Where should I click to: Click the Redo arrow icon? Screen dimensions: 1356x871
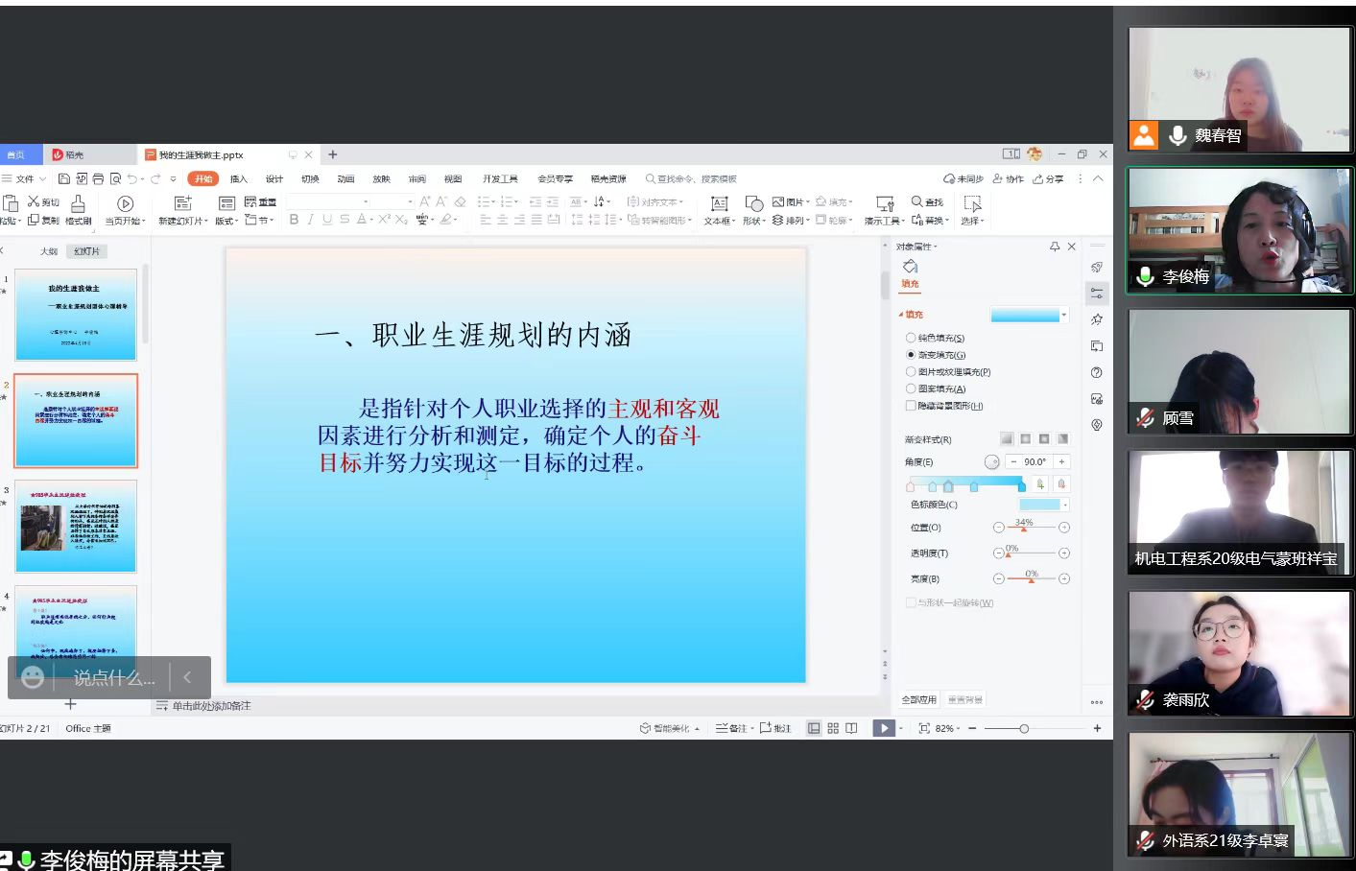point(155,178)
